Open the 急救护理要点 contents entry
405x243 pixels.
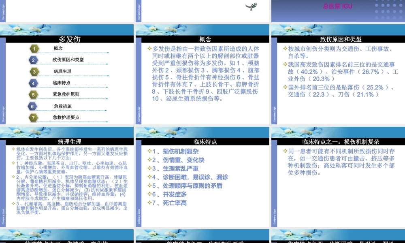66,117
